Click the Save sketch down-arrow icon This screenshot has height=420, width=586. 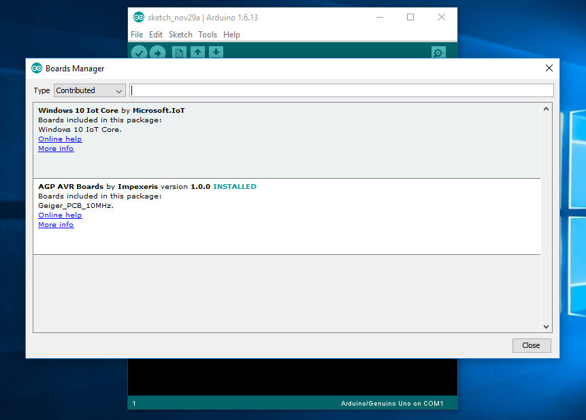[216, 52]
